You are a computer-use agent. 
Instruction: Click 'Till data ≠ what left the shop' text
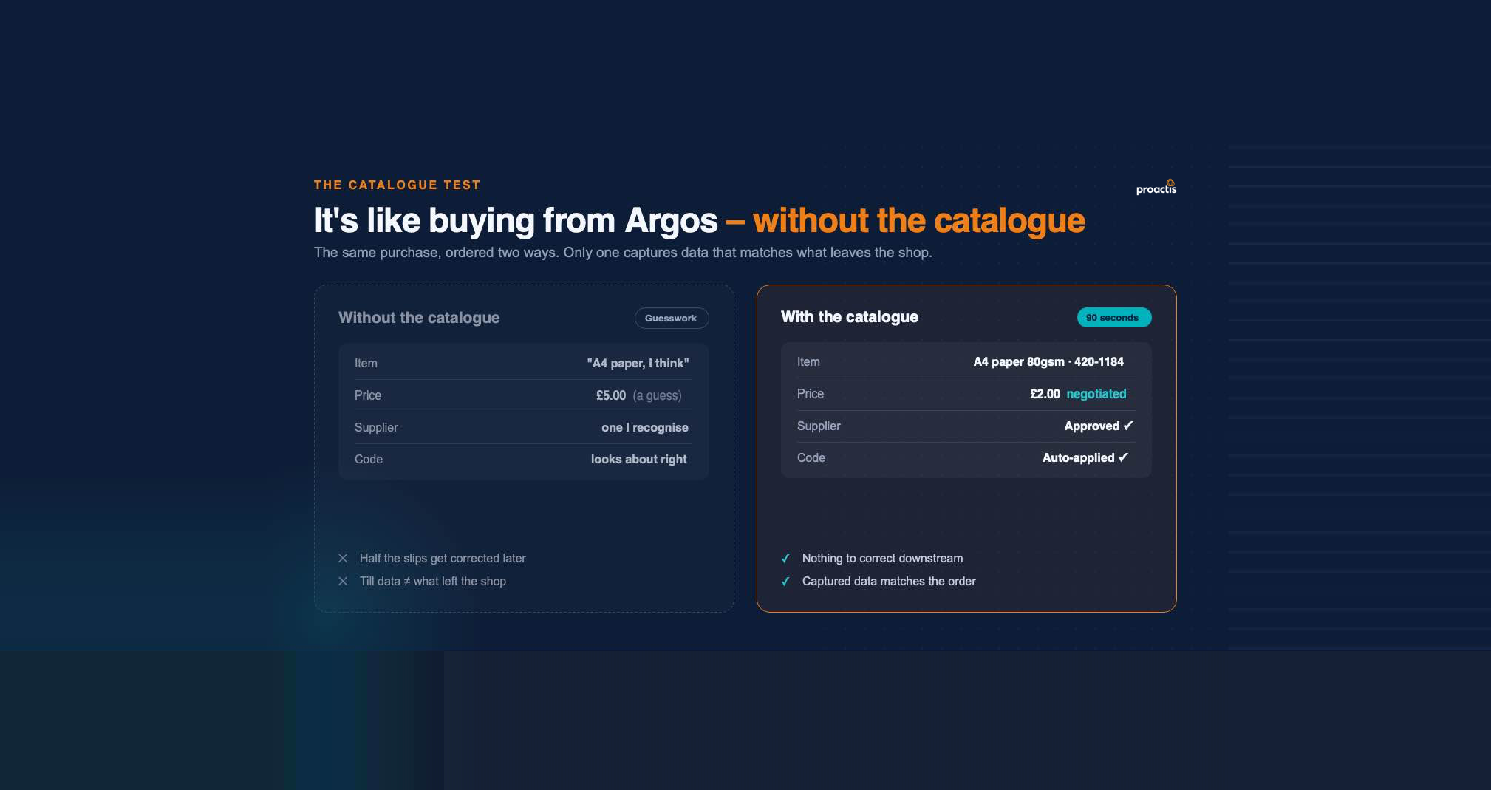click(432, 581)
